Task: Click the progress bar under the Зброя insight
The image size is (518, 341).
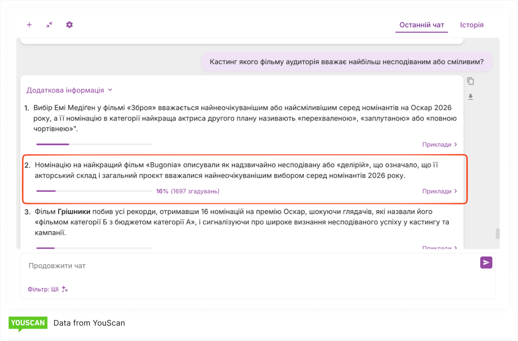Action: (x=94, y=144)
